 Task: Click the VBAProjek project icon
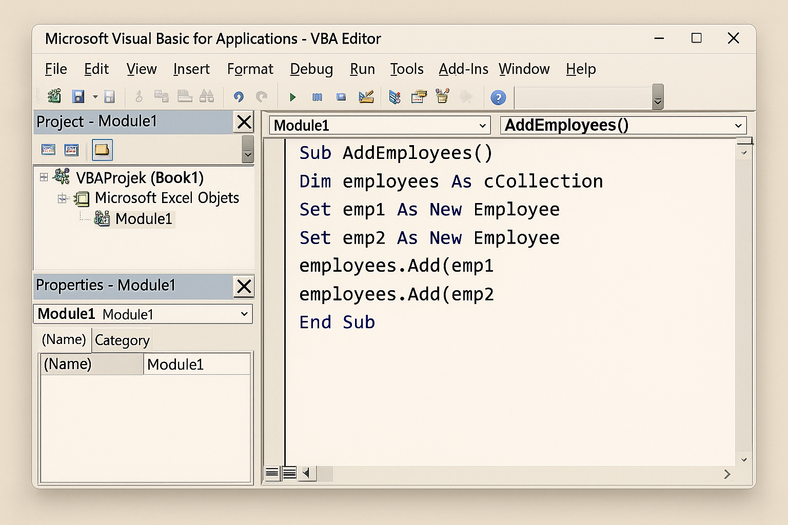coord(62,176)
